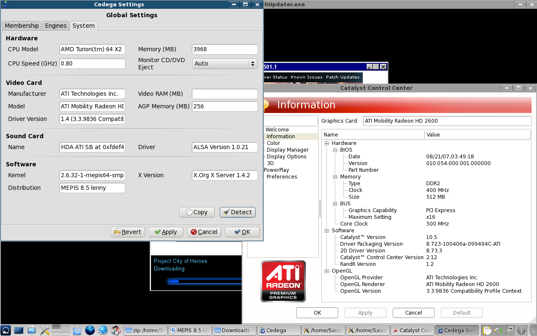Switch to zip:/home taskbar window
537x336 pixels.
(x=146, y=330)
